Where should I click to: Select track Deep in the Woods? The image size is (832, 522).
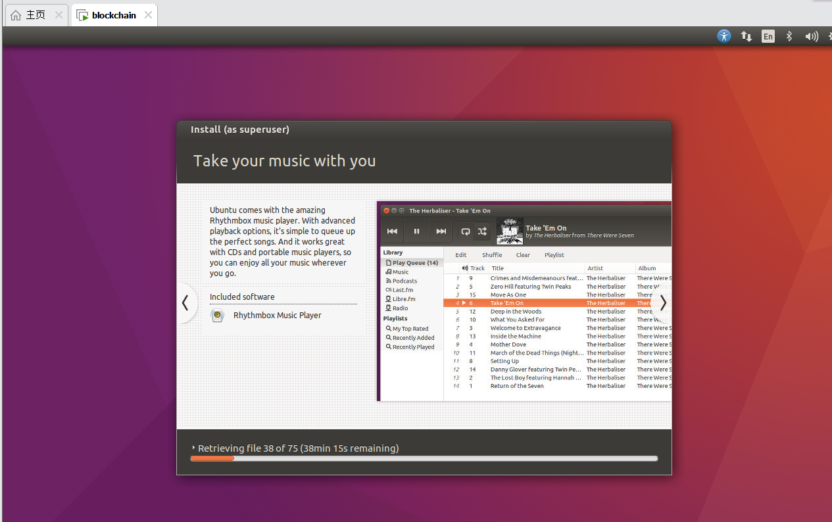558,312
